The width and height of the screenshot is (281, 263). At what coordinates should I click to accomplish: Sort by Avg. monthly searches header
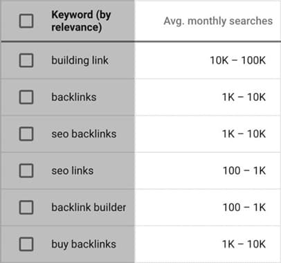tap(218, 21)
